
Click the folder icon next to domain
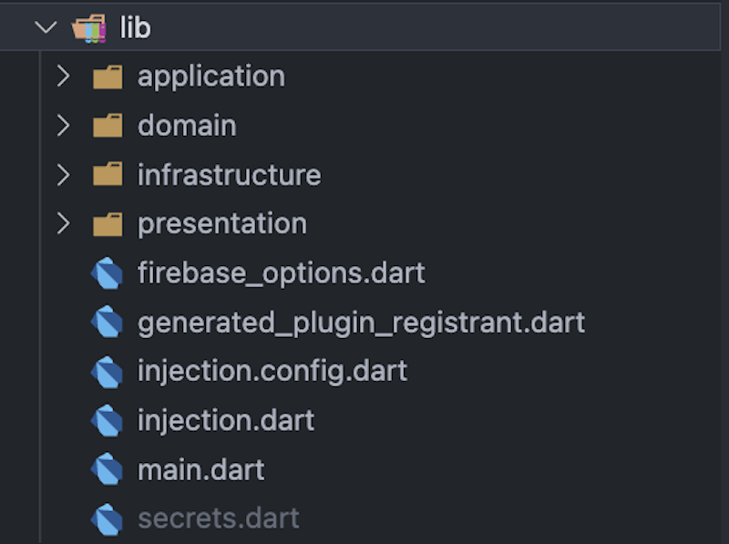coord(108,126)
